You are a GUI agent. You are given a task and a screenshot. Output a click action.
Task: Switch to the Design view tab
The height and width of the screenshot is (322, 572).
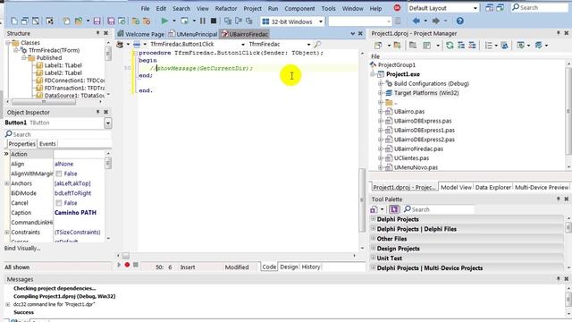289,267
